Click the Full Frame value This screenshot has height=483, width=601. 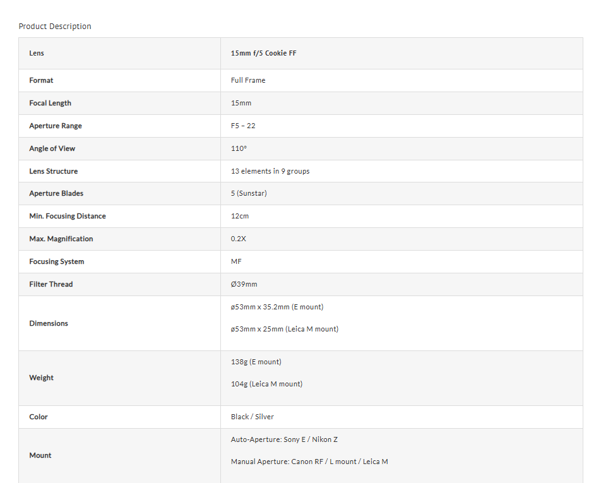[248, 80]
